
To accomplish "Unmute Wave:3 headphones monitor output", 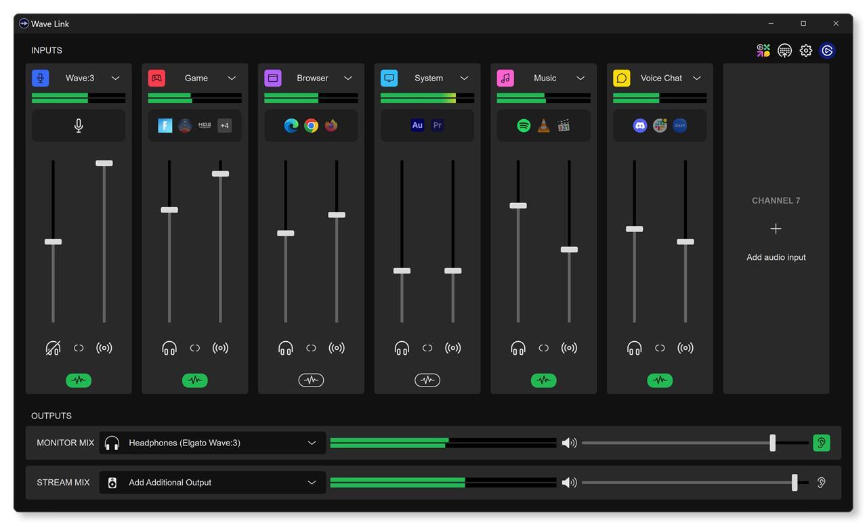I will point(53,348).
